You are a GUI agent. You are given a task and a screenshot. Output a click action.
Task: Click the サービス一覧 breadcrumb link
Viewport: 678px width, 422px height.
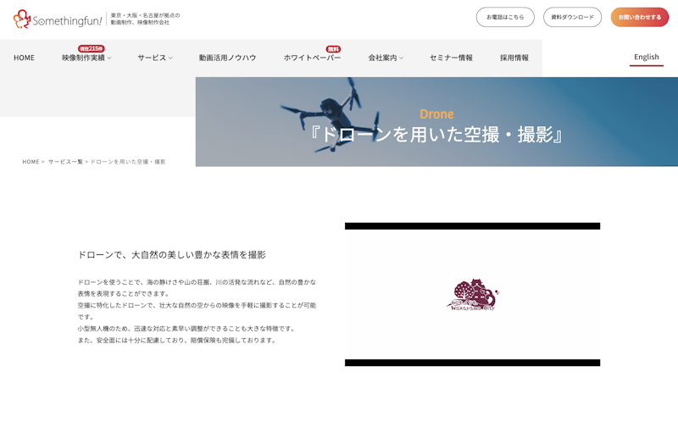(65, 162)
